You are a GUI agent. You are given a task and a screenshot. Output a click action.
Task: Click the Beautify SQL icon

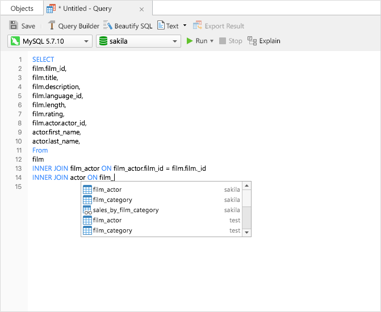coord(108,26)
